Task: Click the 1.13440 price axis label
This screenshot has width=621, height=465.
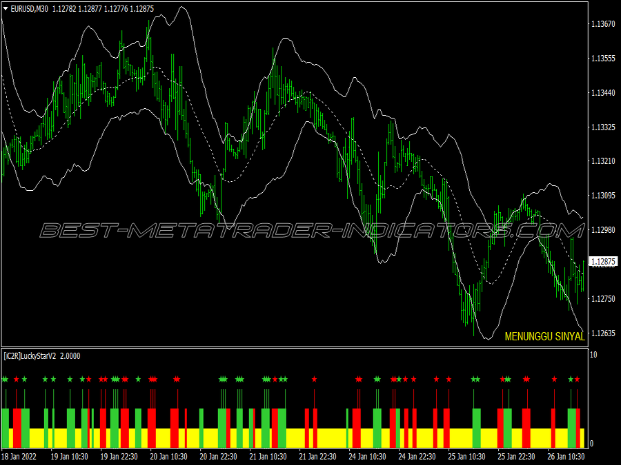Action: tap(603, 93)
